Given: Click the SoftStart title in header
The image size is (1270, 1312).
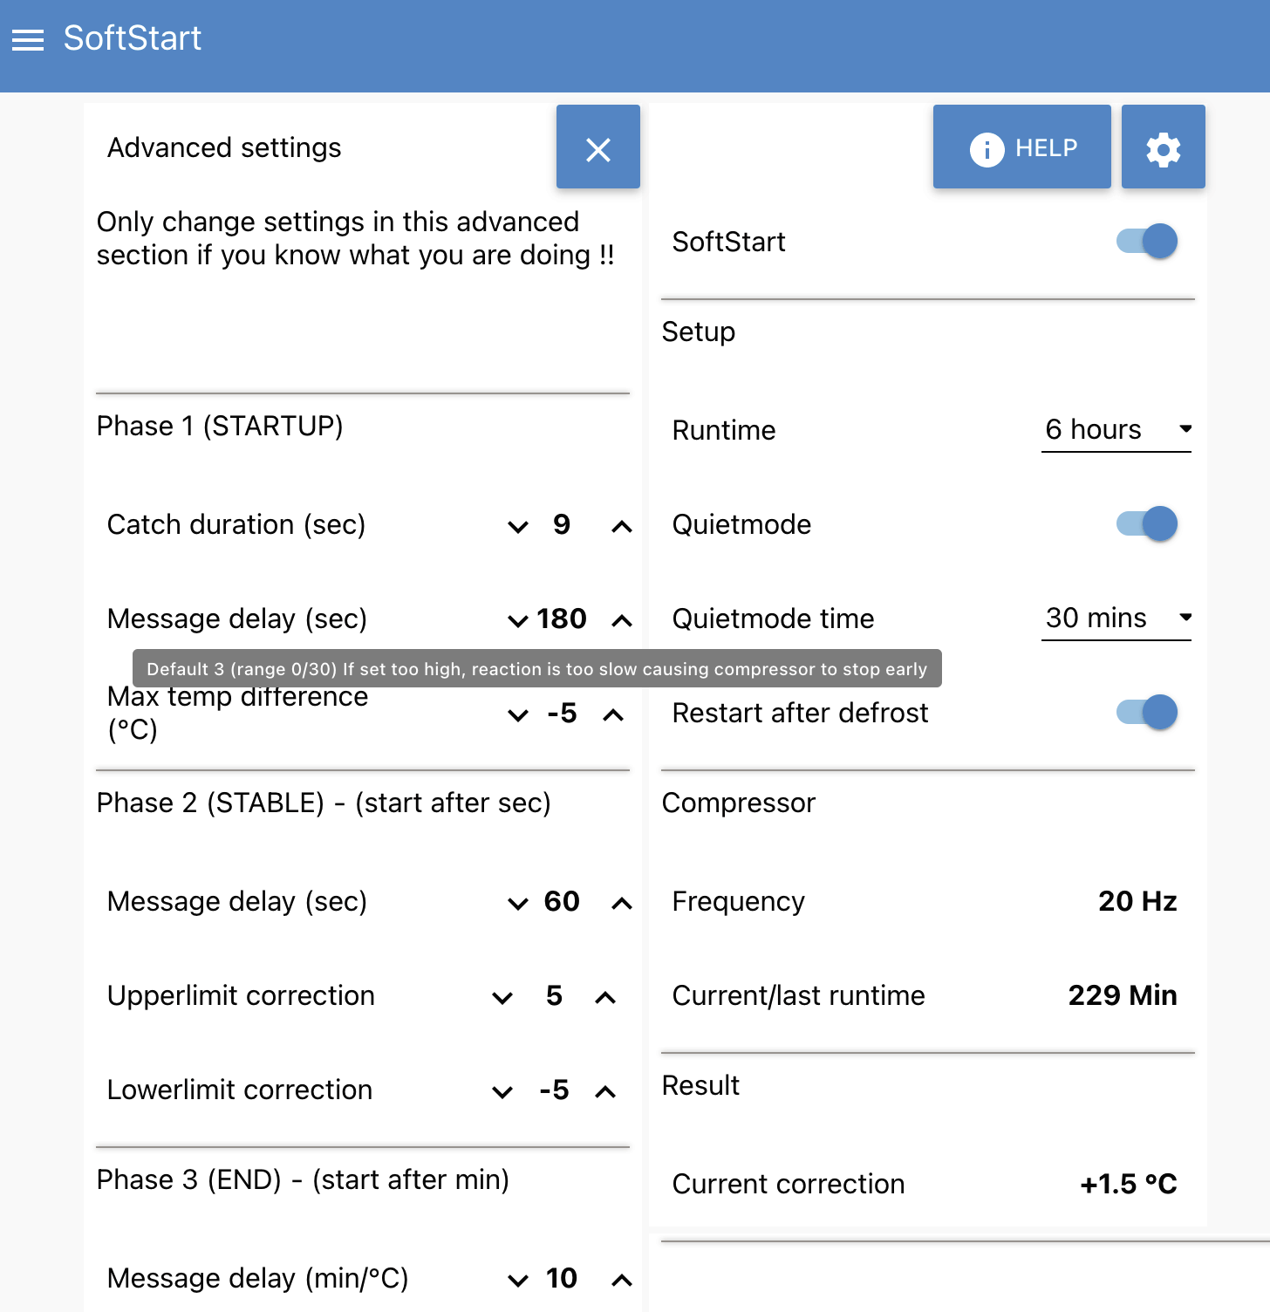Looking at the screenshot, I should pos(133,38).
